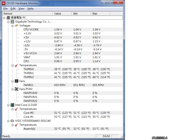Select the +5V VCCH row

[73, 53]
